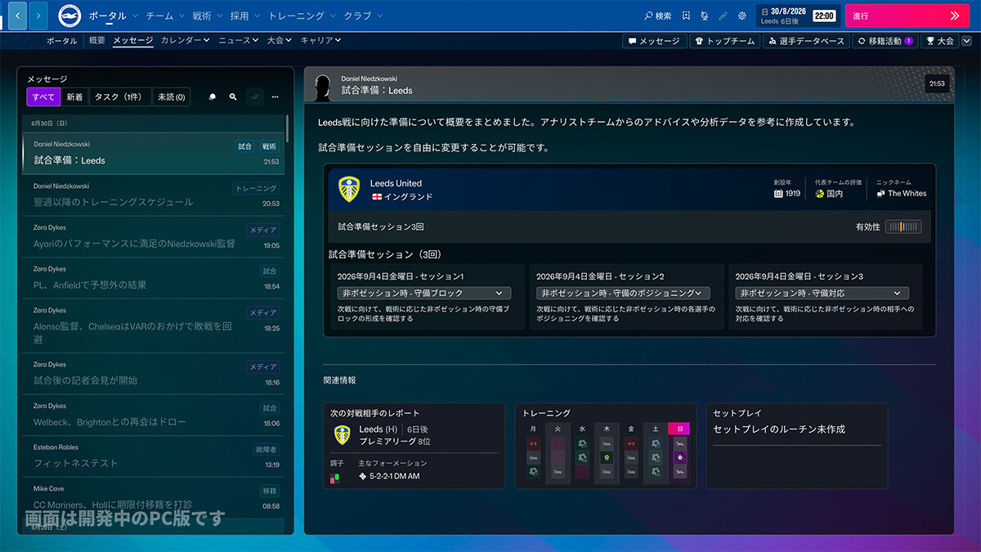This screenshot has width=981, height=552.
Task: Go forward with the right arrow button
Action: 38,15
